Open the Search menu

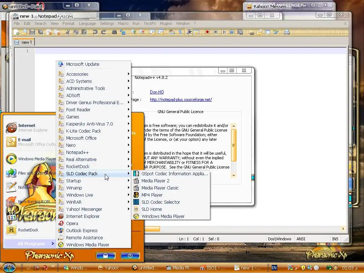pos(41,23)
